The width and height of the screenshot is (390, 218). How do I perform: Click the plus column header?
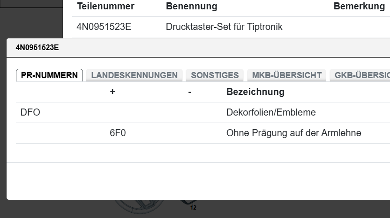(112, 92)
